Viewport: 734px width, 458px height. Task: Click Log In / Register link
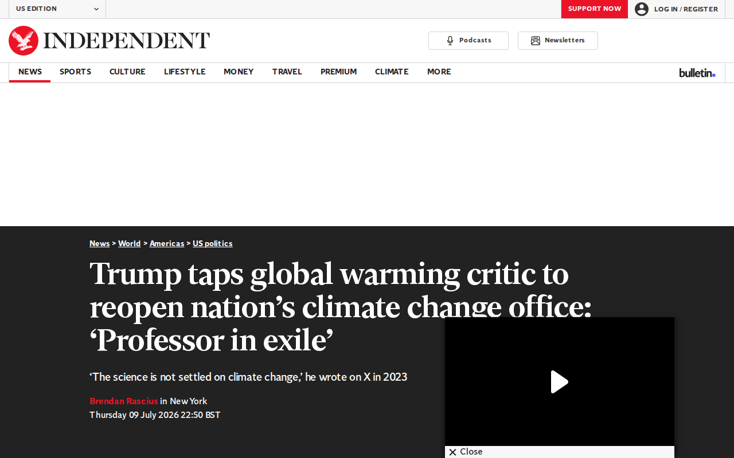tap(686, 9)
